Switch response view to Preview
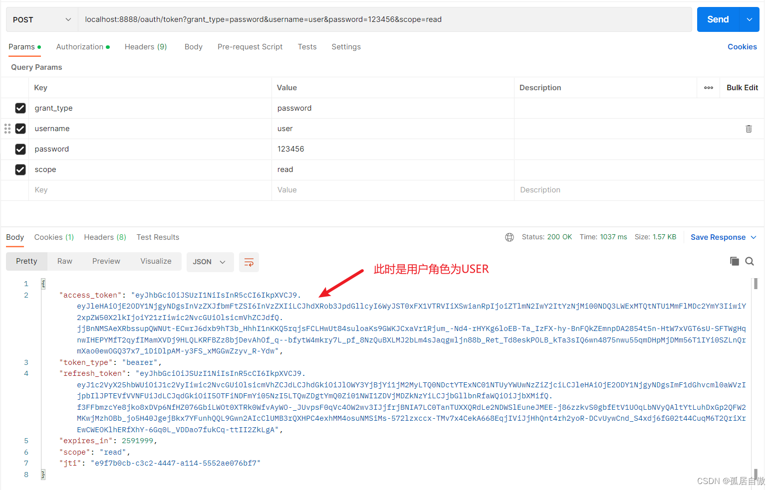Image resolution: width=773 pixels, height=490 pixels. [x=106, y=261]
